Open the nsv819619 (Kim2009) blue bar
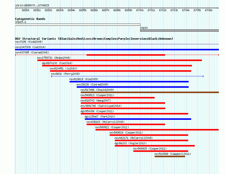The image size is (226, 174). (129, 82)
